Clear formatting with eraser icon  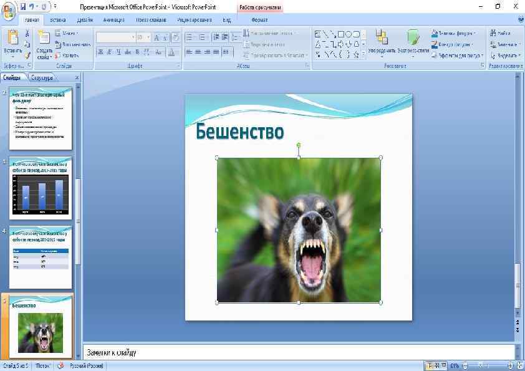tap(175, 37)
